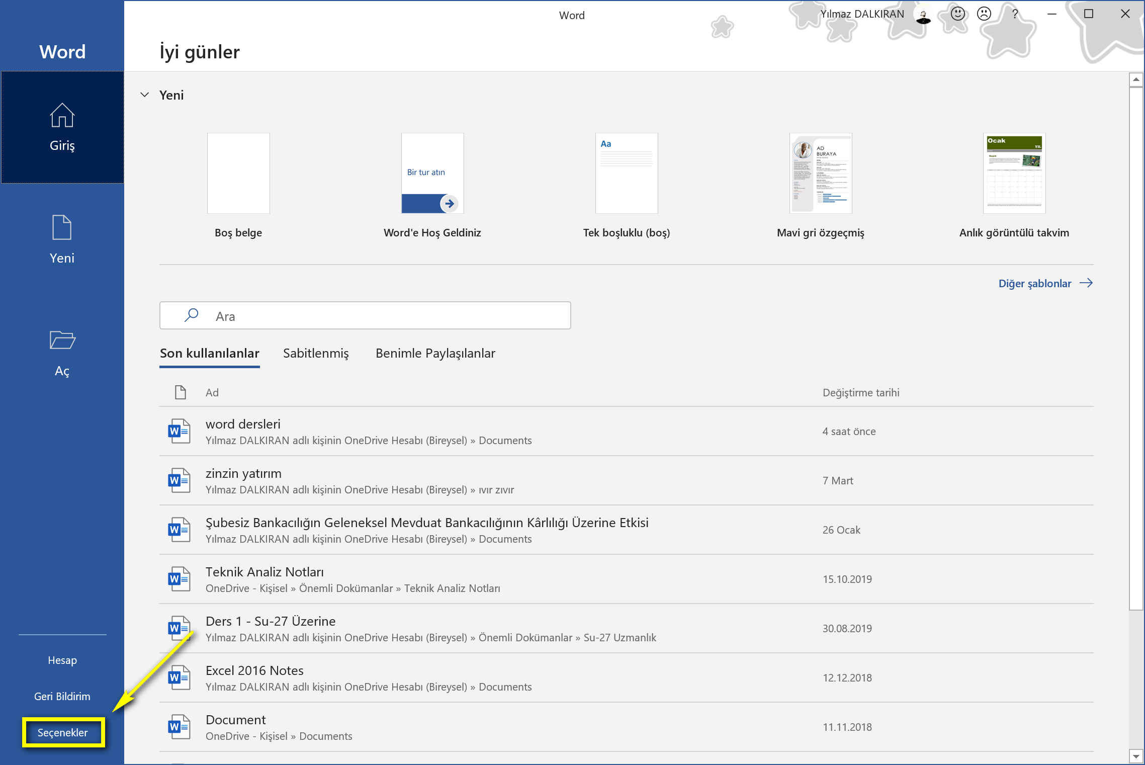
Task: Open the Help question mark icon
Action: pyautogui.click(x=1015, y=14)
